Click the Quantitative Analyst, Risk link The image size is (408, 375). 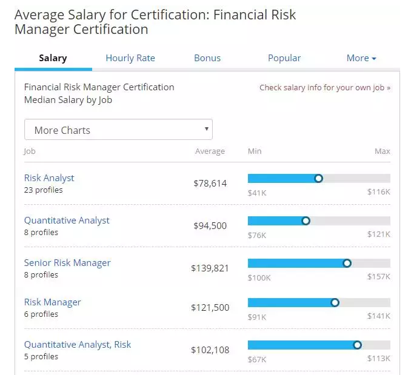78,345
